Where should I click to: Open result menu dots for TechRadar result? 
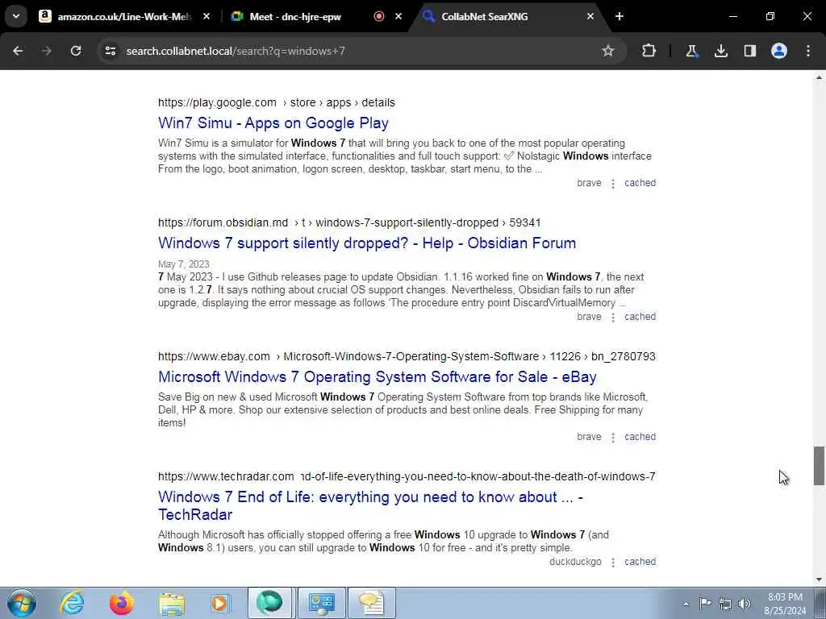(613, 563)
